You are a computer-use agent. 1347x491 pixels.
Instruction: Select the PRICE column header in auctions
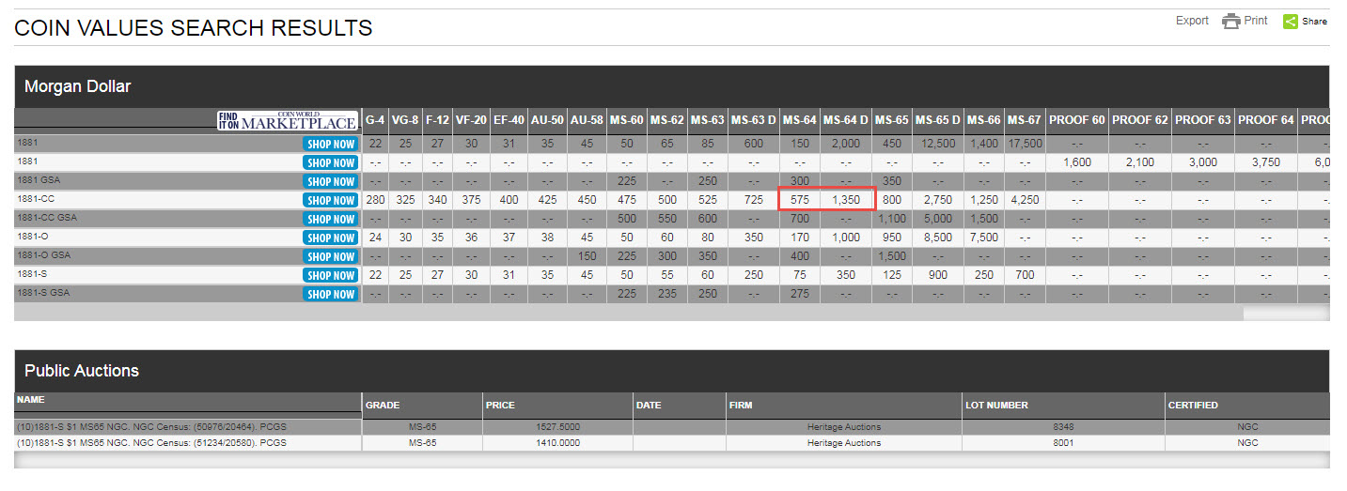point(500,406)
